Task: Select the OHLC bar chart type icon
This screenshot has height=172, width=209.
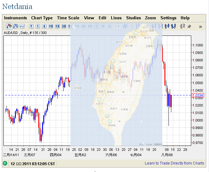Action: click(x=16, y=26)
